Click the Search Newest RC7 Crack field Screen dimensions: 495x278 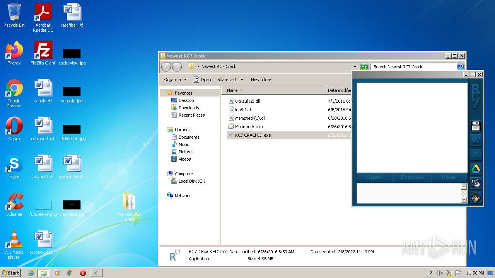tap(413, 67)
